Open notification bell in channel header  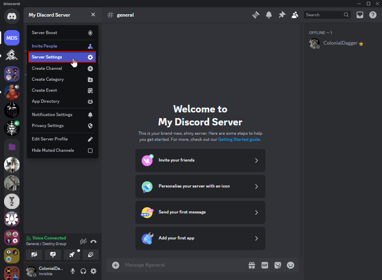[x=269, y=15]
